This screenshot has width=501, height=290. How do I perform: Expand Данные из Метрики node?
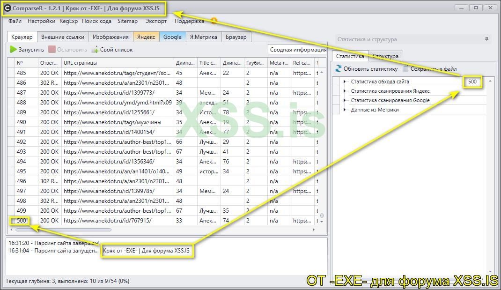345,110
